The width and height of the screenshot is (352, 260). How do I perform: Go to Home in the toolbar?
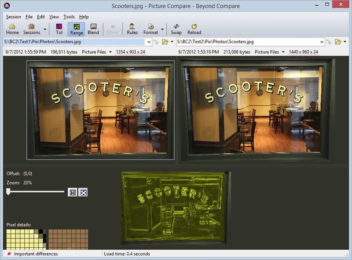[12, 29]
